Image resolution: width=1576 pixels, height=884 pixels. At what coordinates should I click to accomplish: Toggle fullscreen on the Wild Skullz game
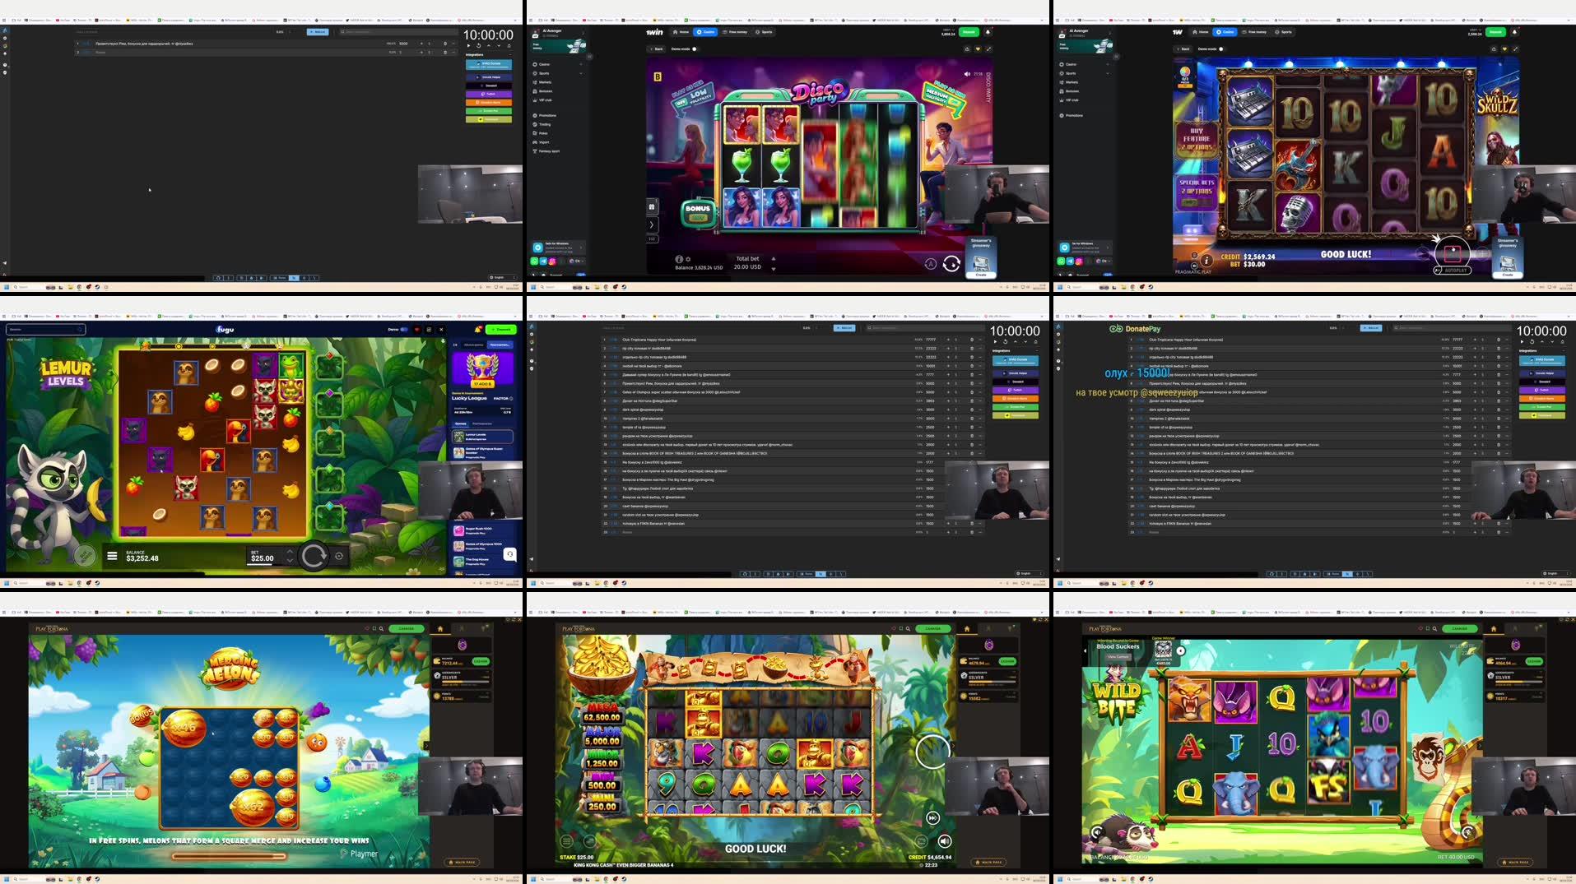[x=1517, y=48]
